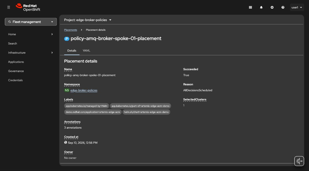Go to Applications in the sidebar
The height and width of the screenshot is (171, 309).
(x=16, y=62)
